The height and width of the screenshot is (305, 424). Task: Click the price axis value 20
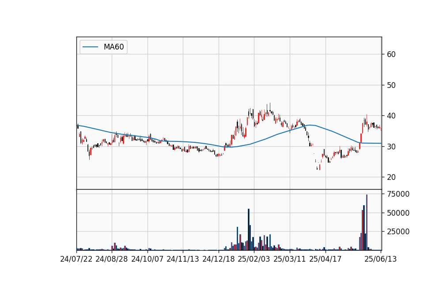(x=391, y=177)
